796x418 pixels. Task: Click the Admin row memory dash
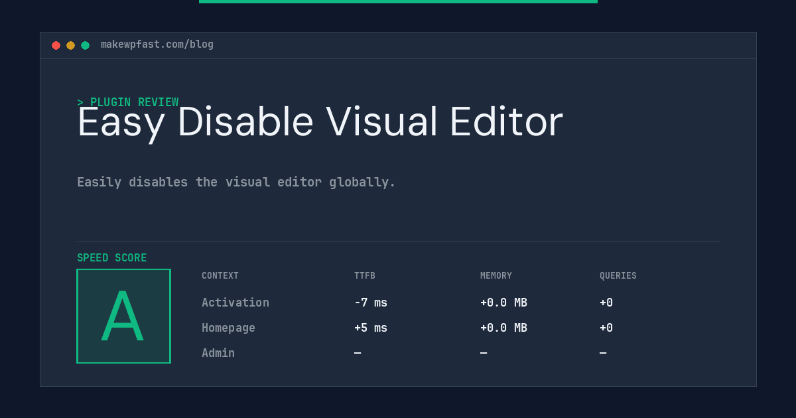pos(484,353)
